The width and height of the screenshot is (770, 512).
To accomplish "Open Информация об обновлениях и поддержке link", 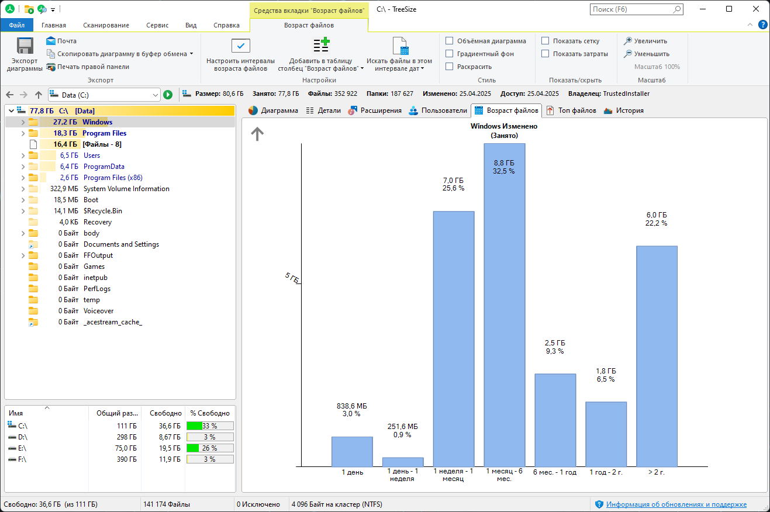I will click(x=676, y=504).
